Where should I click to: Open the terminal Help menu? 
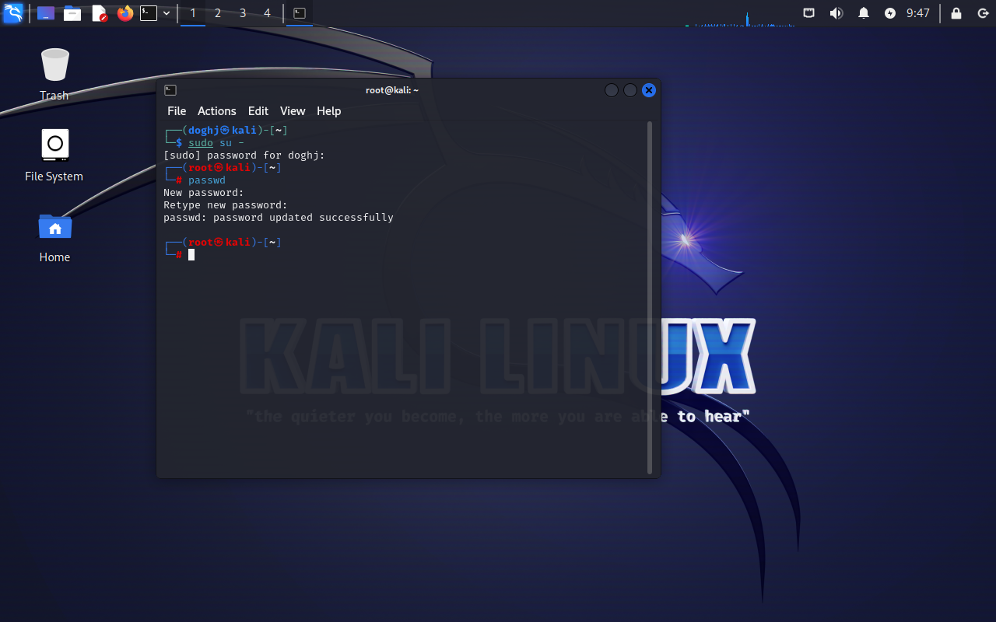tap(329, 111)
